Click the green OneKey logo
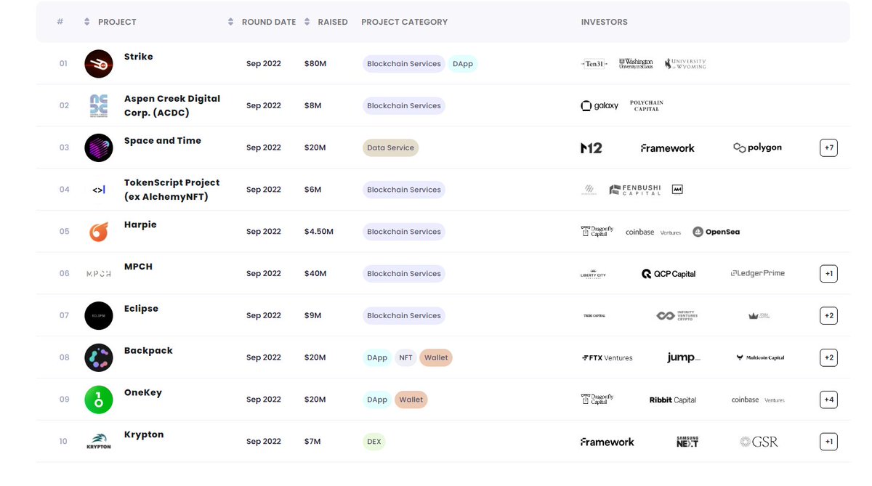Viewport: 872px width, 486px height. 99,400
